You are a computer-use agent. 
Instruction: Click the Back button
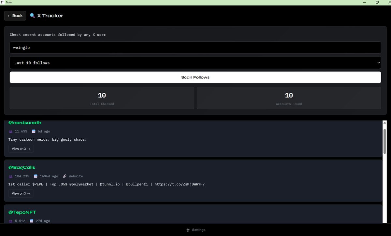coord(15,16)
